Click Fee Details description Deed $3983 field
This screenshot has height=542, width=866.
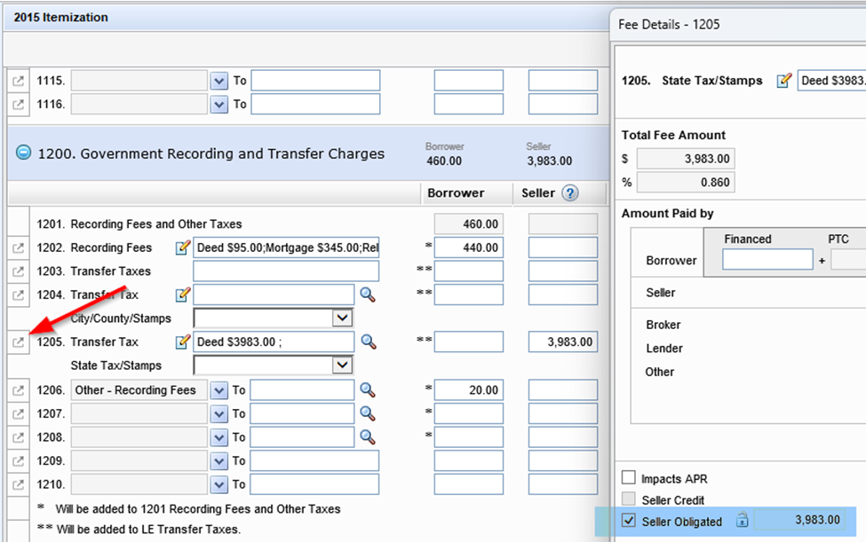(x=831, y=81)
